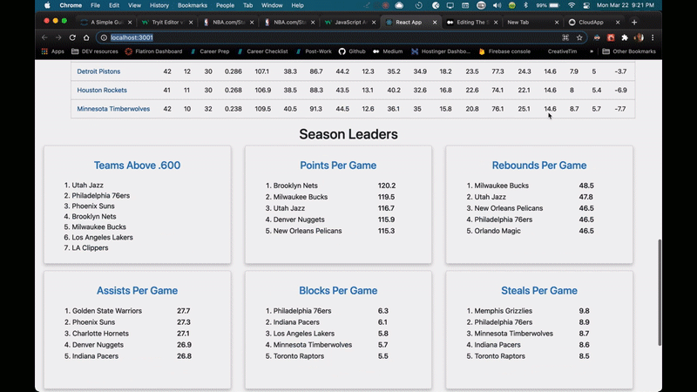Image resolution: width=697 pixels, height=392 pixels.
Task: Open Wi-Fi status in menu bar
Action: [x=572, y=5]
